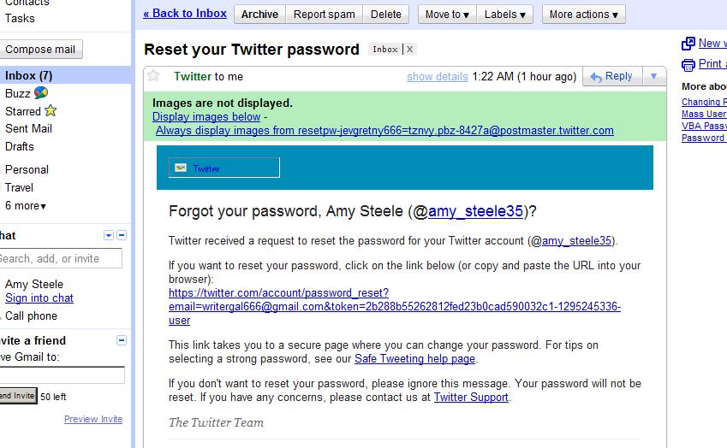
Task: Click the Buzz icon in sidebar
Action: click(x=40, y=93)
